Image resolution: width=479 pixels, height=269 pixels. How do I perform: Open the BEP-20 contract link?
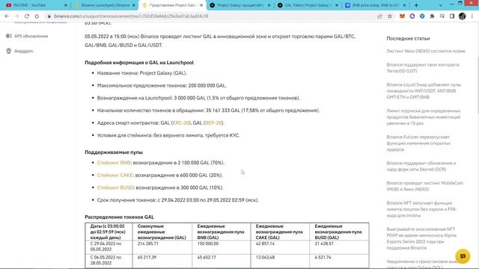click(x=213, y=123)
